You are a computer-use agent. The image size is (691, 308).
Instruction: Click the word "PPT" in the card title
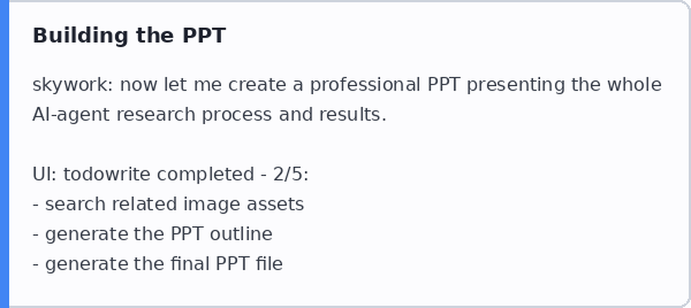[204, 36]
